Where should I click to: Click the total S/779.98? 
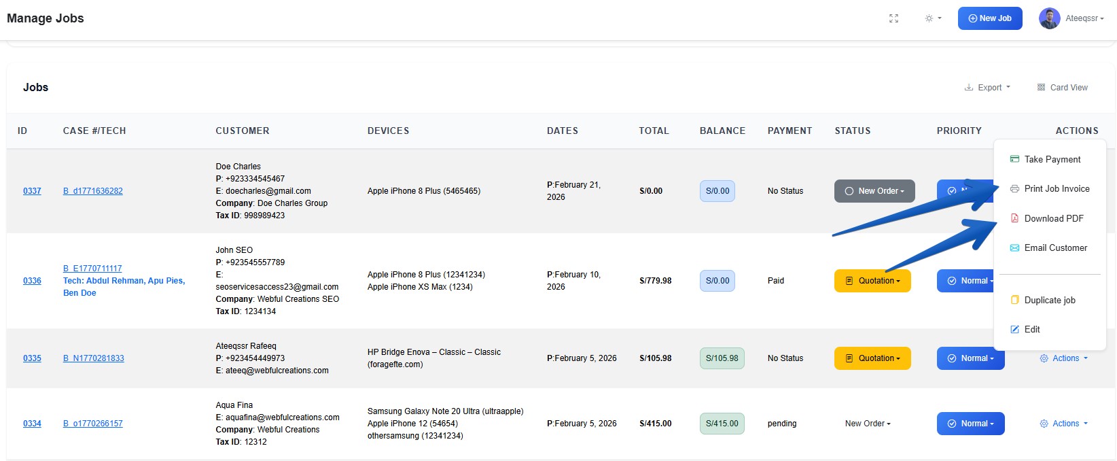(x=656, y=281)
